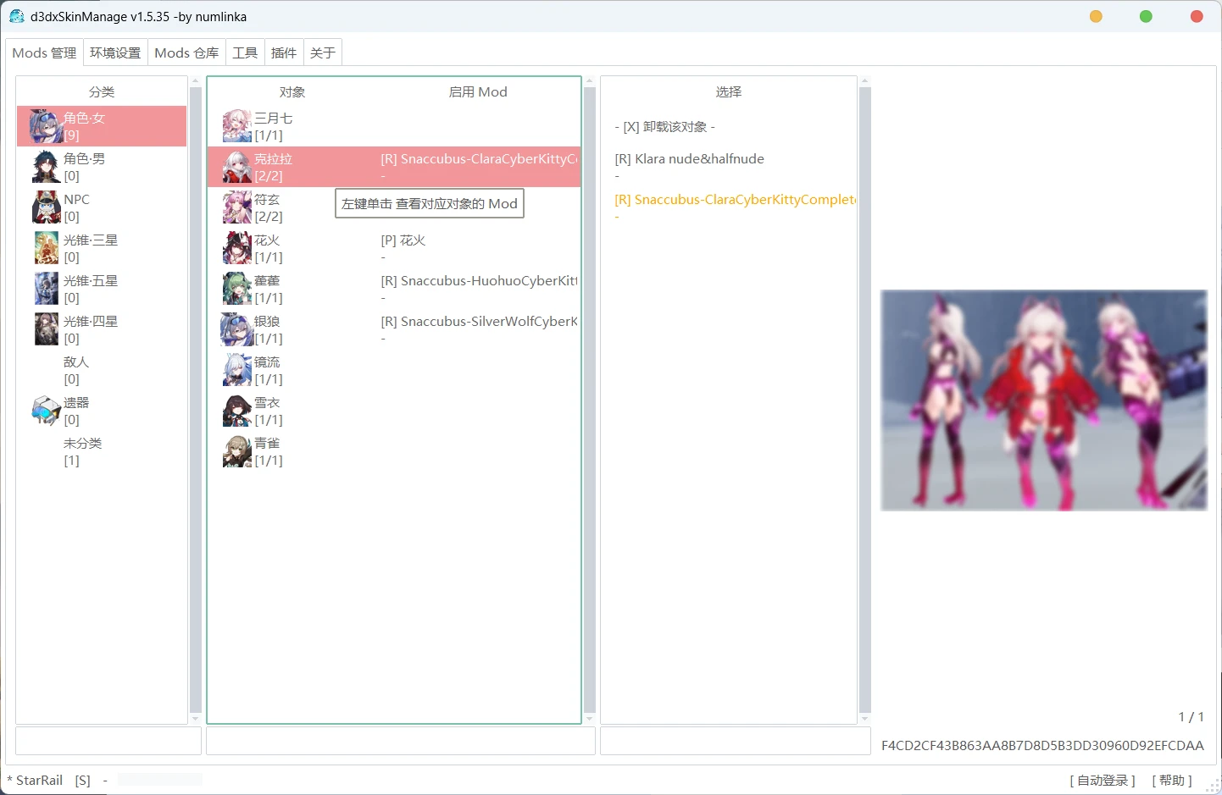Click the [P] 花火 enabled mod text
Screen dimensions: 1222x795
(403, 240)
